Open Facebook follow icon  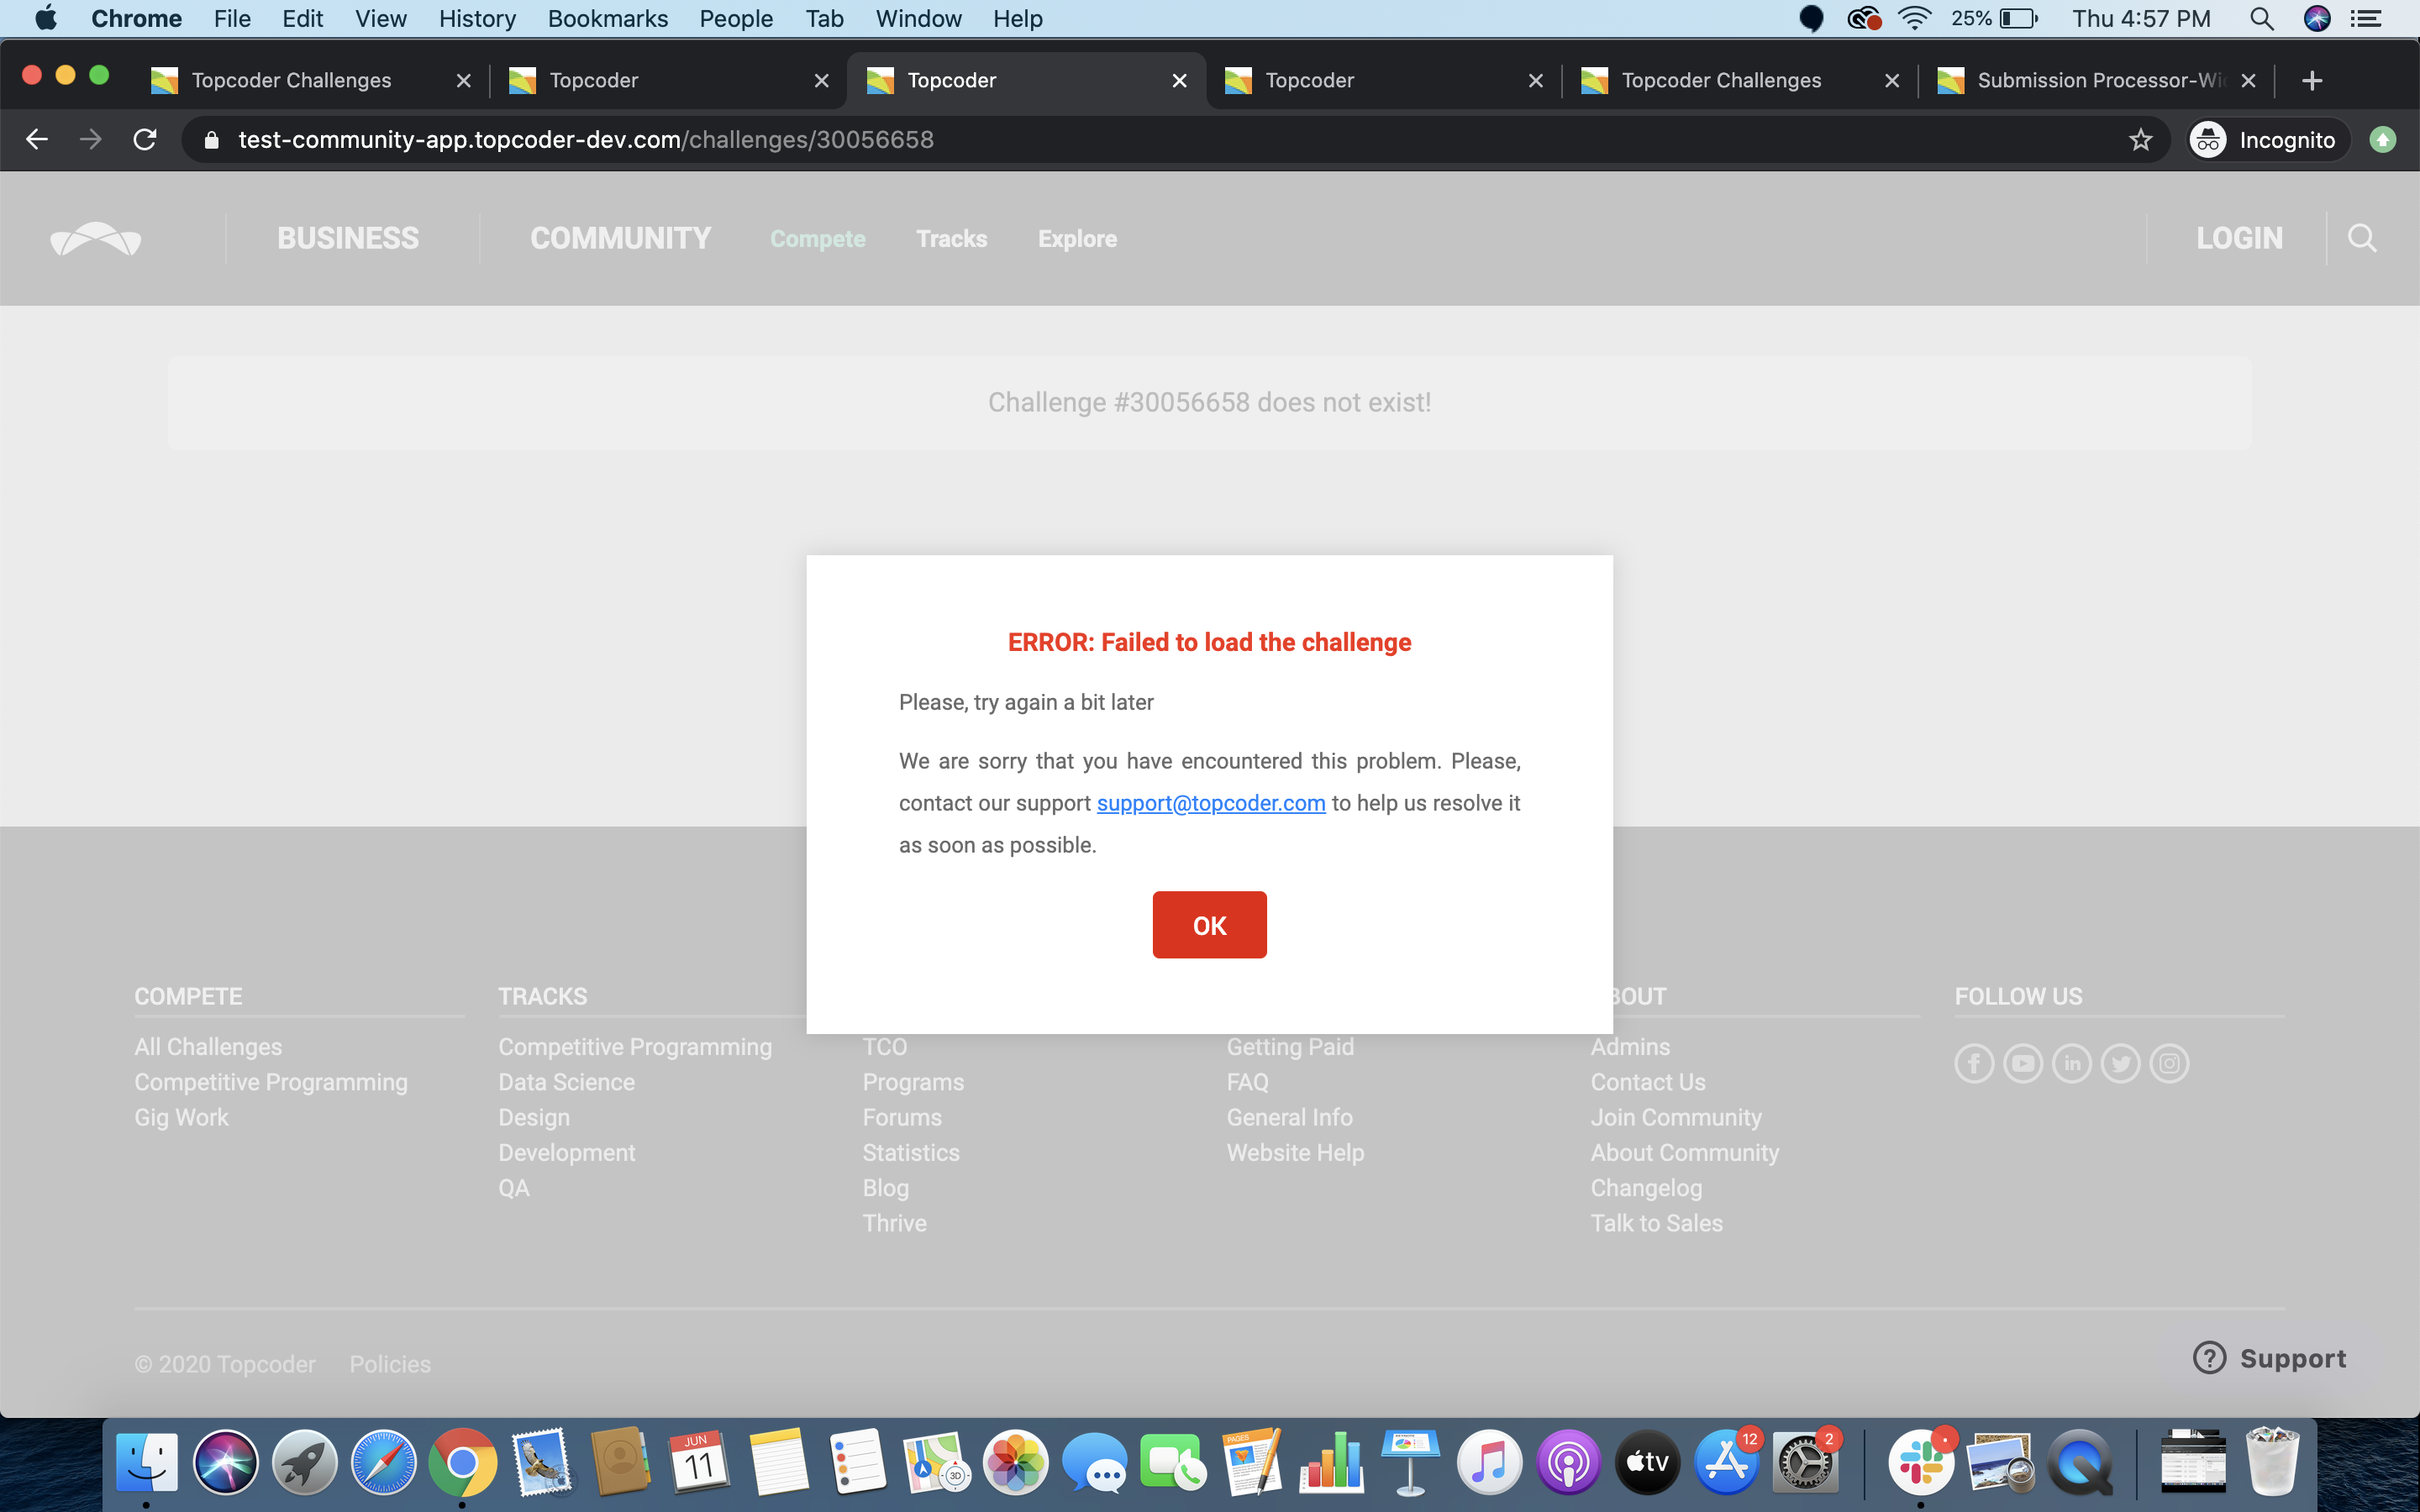click(1974, 1063)
